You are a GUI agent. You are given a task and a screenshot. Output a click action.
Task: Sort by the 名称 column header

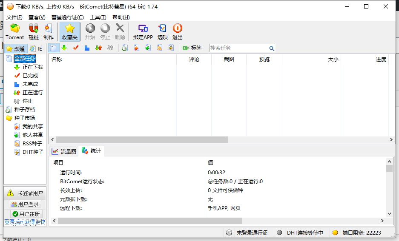(112, 60)
